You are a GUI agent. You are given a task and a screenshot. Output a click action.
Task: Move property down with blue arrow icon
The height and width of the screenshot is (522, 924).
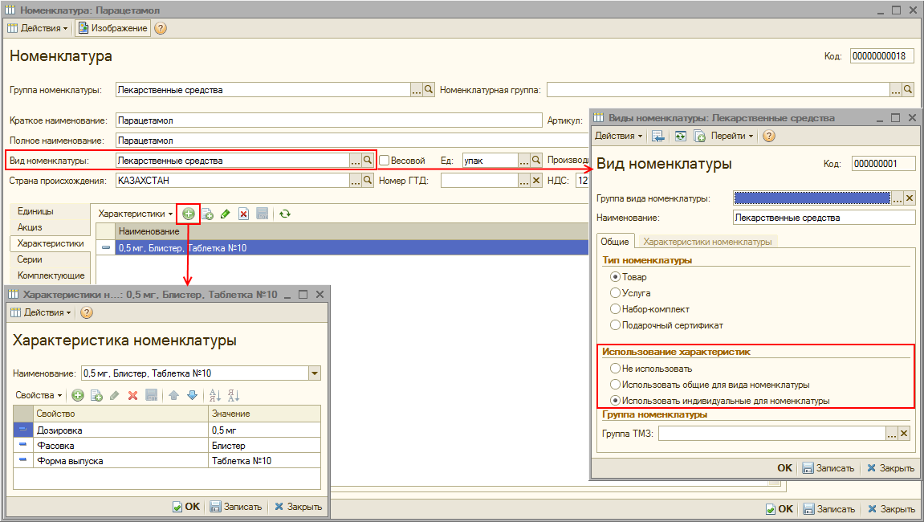tap(191, 395)
